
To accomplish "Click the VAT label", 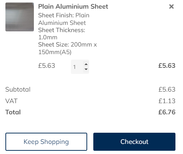I will pyautogui.click(x=12, y=101).
